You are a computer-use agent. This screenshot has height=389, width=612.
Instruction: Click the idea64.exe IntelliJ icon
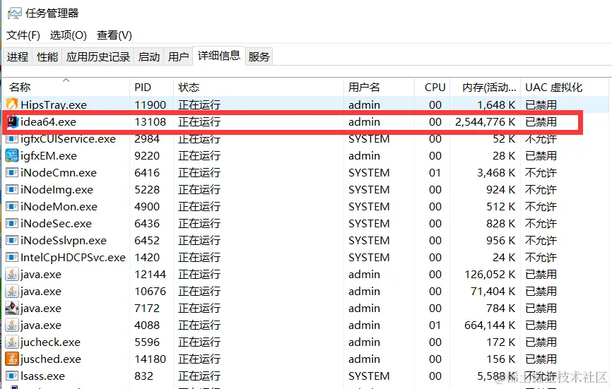(x=12, y=121)
